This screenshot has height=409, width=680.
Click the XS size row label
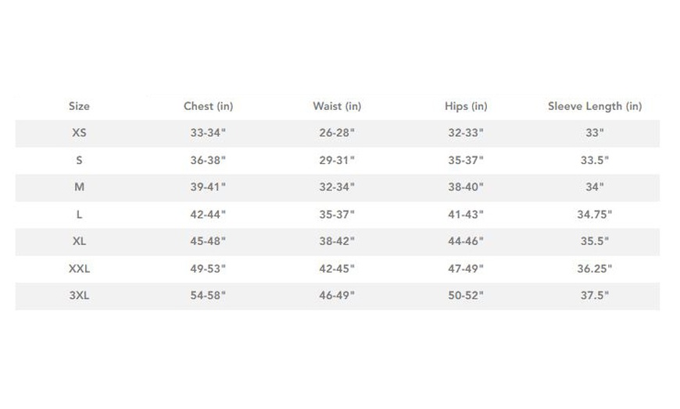79,133
